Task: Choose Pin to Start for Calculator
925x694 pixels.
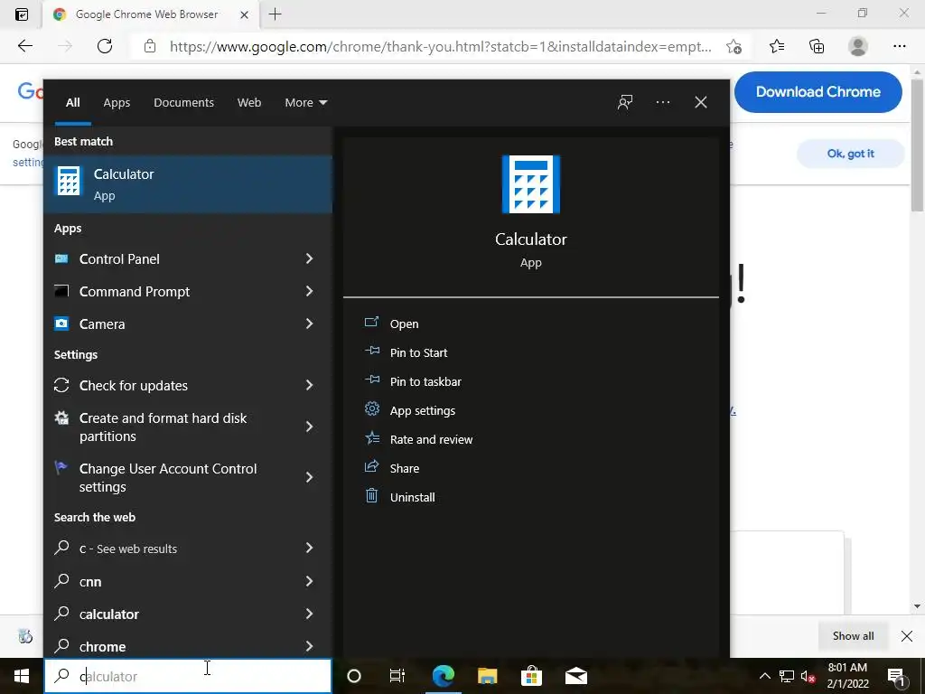Action: [x=418, y=353]
